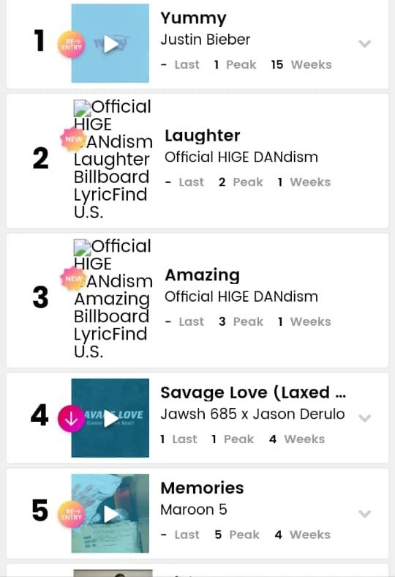
Task: Select the Memories song title
Action: (x=202, y=488)
